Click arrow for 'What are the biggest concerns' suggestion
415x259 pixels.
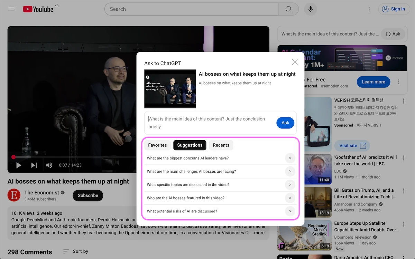[x=290, y=158]
